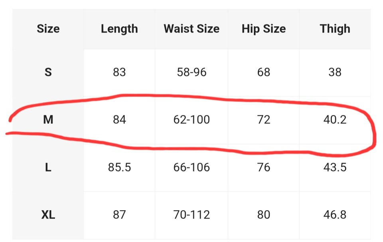Click the 85.5 length cell
The image size is (383, 242).
(119, 167)
